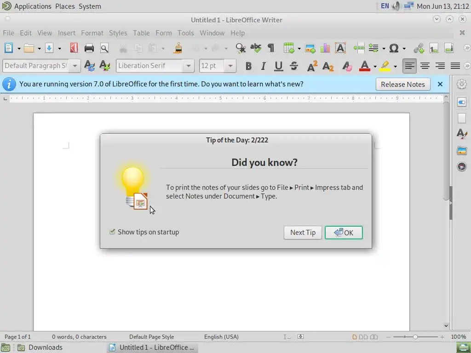Image resolution: width=471 pixels, height=353 pixels.
Task: Click the Insert Chart icon
Action: click(x=325, y=48)
